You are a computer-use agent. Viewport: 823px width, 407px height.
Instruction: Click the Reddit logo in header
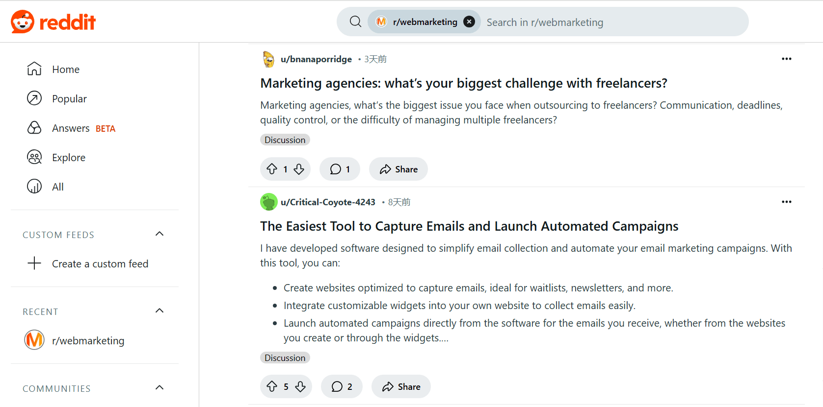coord(53,22)
